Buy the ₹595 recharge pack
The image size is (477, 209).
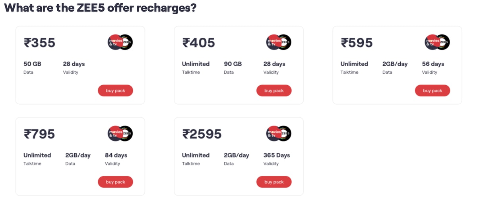coord(432,91)
